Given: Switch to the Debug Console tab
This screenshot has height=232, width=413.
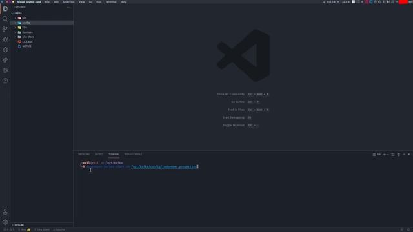Looking at the screenshot, I should [134, 155].
